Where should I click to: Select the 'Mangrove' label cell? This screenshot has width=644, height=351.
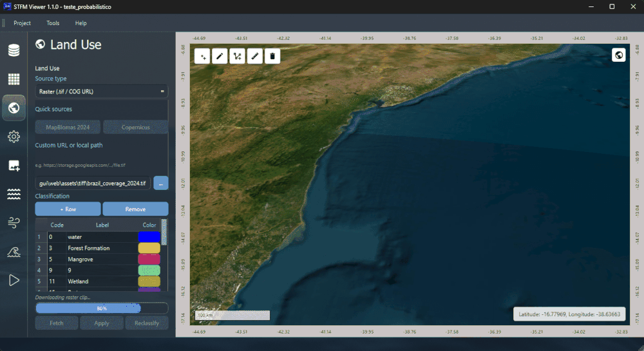point(102,259)
